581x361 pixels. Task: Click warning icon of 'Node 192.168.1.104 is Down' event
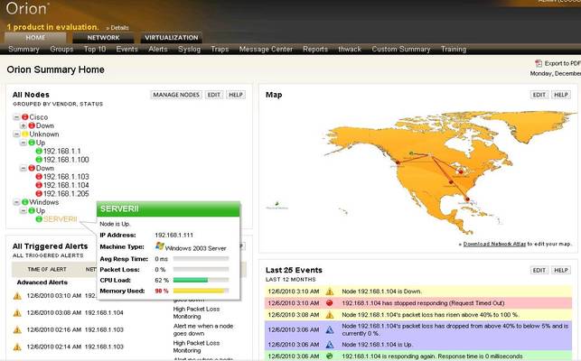[330, 292]
